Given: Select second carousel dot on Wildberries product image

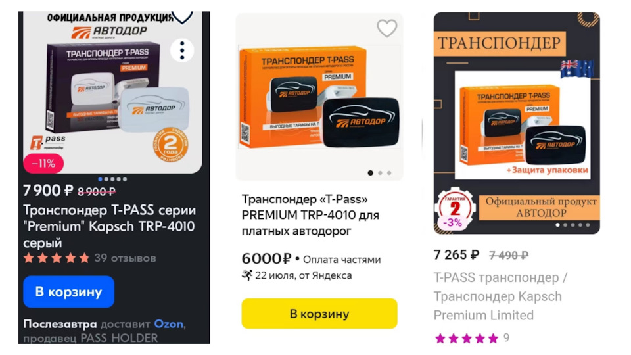Looking at the screenshot, I should 565,225.
